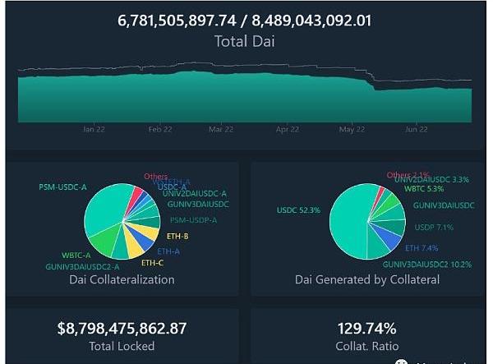Click the GUNIV3DAIUSDC2 10.2% label
Image resolution: width=493 pixels, height=364 pixels.
pos(426,265)
